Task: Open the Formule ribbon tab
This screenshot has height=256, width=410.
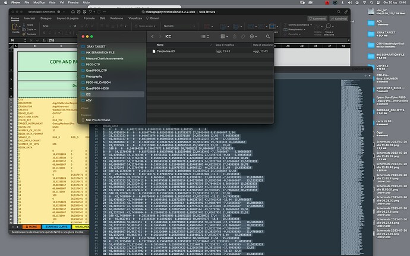Action: [89, 18]
